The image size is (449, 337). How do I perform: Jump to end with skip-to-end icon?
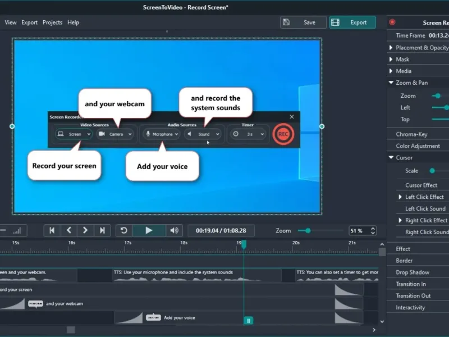[102, 231]
